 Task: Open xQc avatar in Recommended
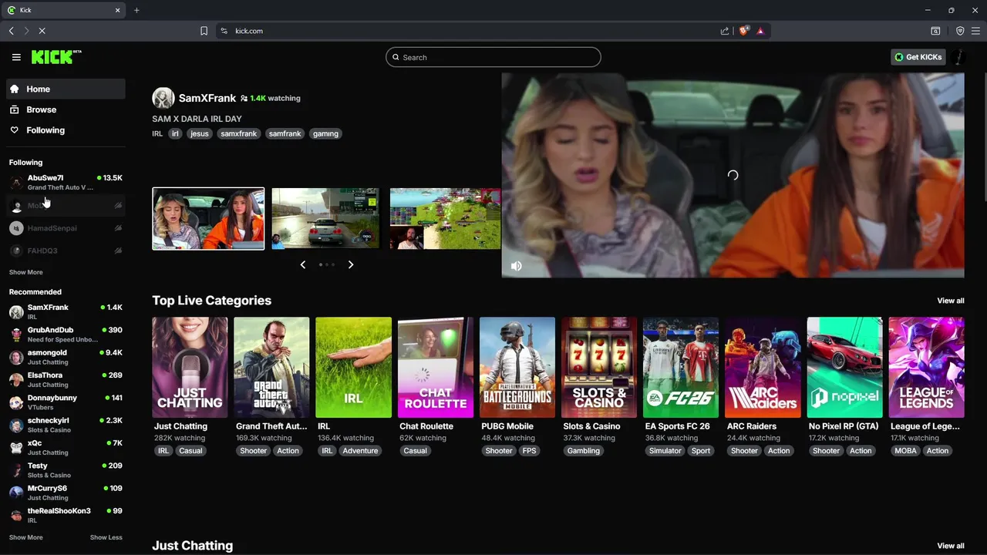point(16,447)
